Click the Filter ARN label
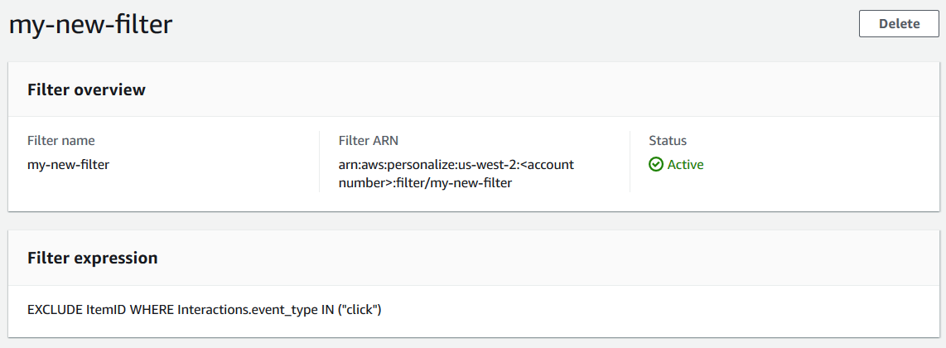Screen dimensions: 946x348 coord(369,141)
